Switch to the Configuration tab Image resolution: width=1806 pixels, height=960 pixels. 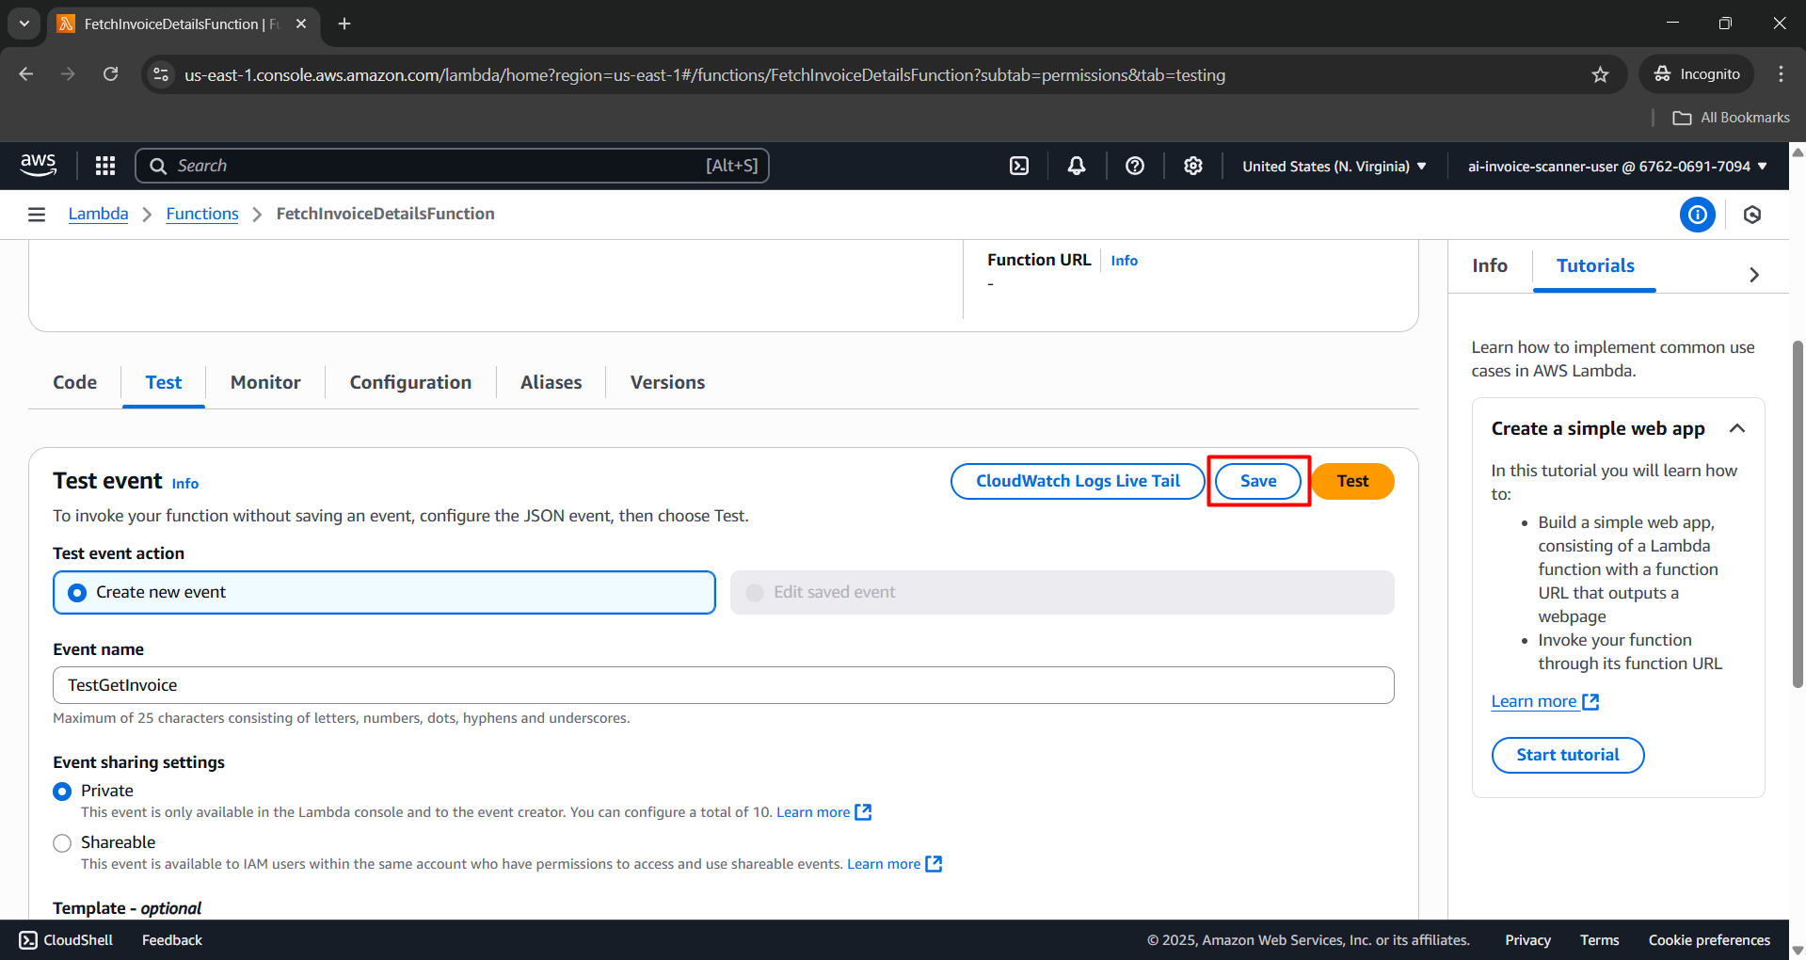(410, 382)
